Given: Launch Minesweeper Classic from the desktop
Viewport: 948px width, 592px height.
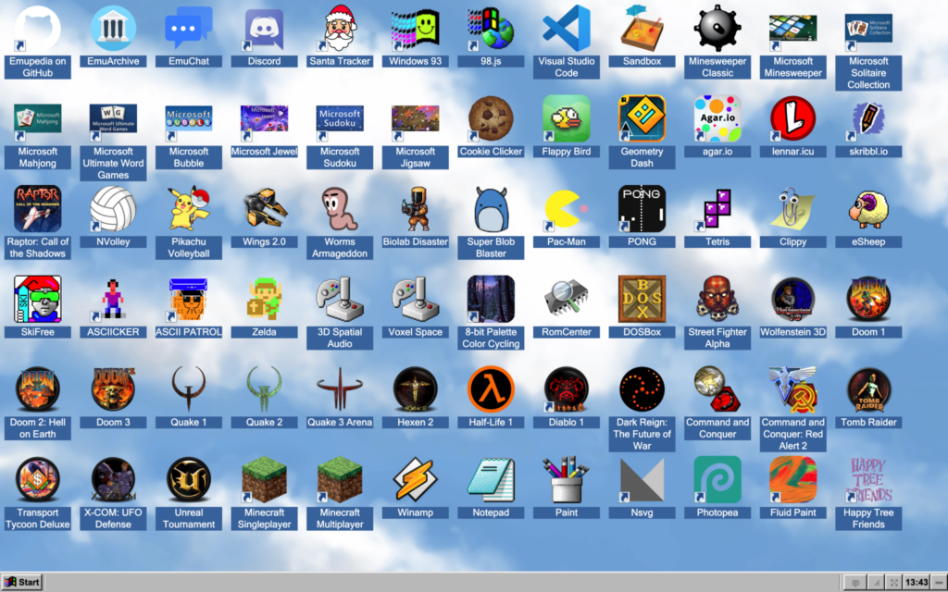Looking at the screenshot, I should tap(717, 29).
